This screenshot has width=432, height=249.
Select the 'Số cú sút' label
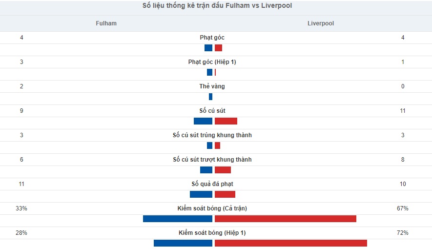point(212,111)
